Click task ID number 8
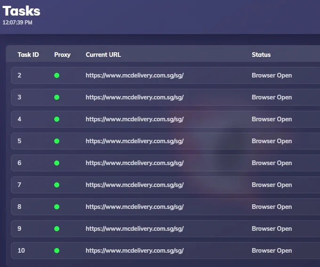The width and height of the screenshot is (320, 267). 19,207
